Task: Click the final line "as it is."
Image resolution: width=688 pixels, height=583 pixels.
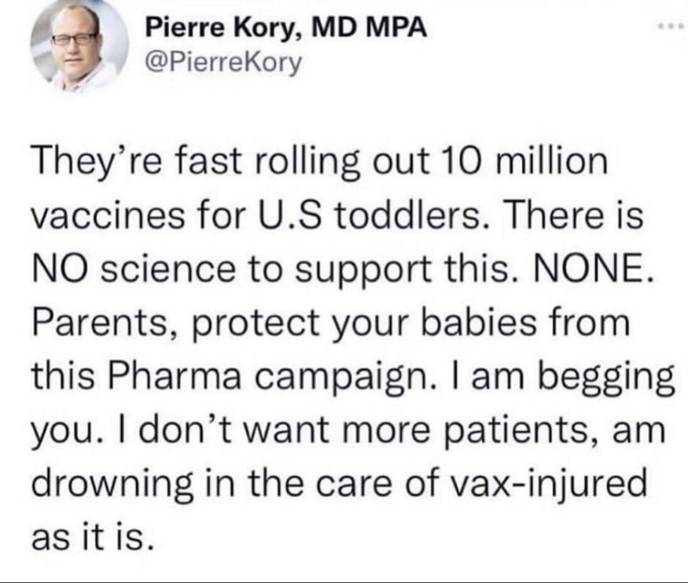Action: coord(88,534)
